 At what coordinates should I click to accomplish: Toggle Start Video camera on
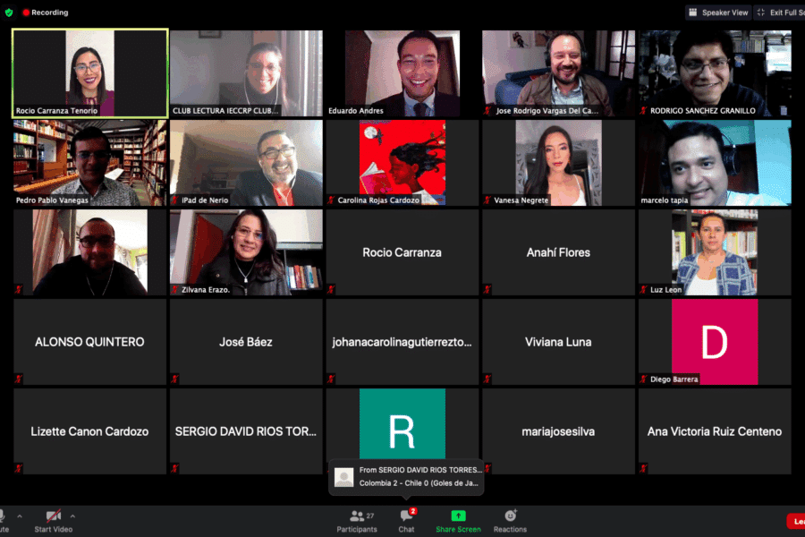(x=54, y=520)
